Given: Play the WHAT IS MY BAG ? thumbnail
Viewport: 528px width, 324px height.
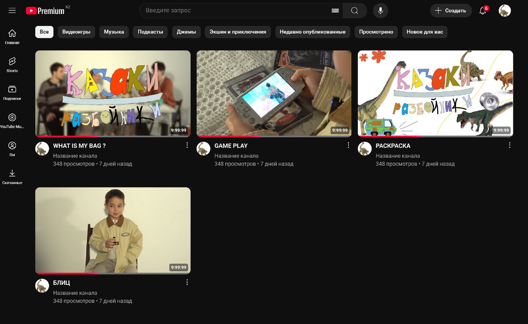Looking at the screenshot, I should click(x=113, y=94).
